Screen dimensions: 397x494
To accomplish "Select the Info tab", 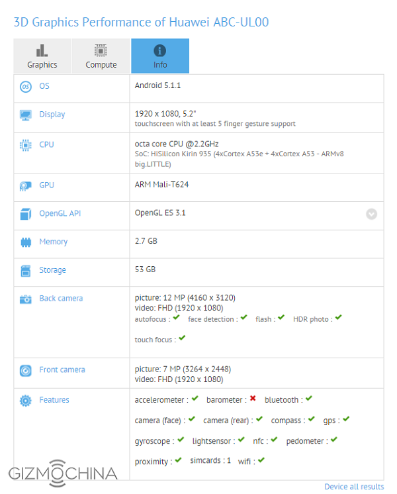I will 160,56.
